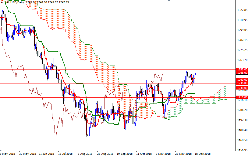Click the 13 Jul 2018 date label
The height and width of the screenshot is (156, 248).
(x=65, y=154)
